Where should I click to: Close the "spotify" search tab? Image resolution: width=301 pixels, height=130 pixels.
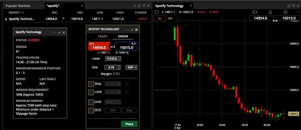[82, 5]
